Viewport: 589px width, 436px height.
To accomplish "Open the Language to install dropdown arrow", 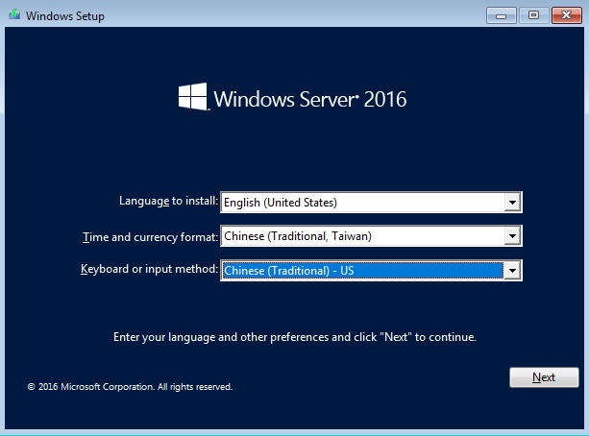I will point(512,203).
